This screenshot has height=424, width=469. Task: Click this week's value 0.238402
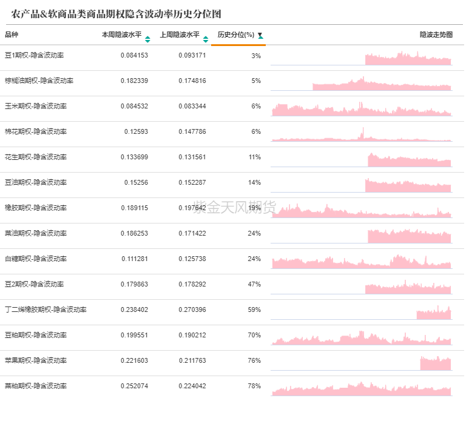(134, 310)
